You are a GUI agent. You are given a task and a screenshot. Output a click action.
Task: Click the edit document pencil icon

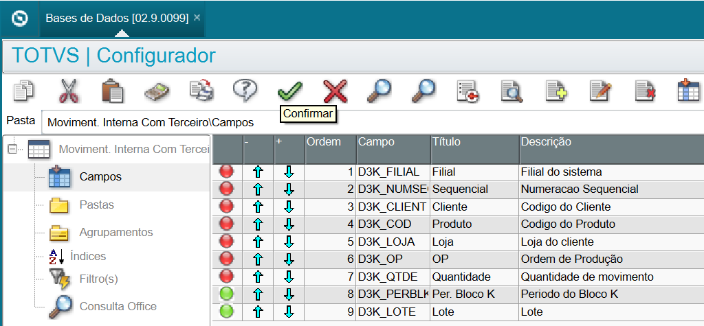tap(601, 91)
